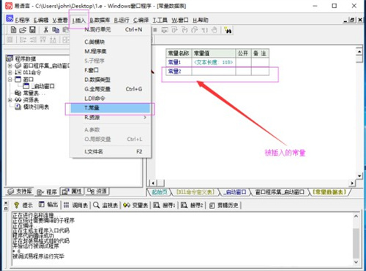
Task: Open the F.程序 menu
Action: pos(22,20)
